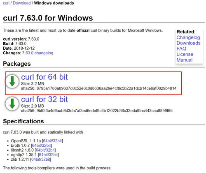Viewport: 206px width, 173px height.
Task: Go to the curl breadcrumb link
Action: (x=6, y=3)
